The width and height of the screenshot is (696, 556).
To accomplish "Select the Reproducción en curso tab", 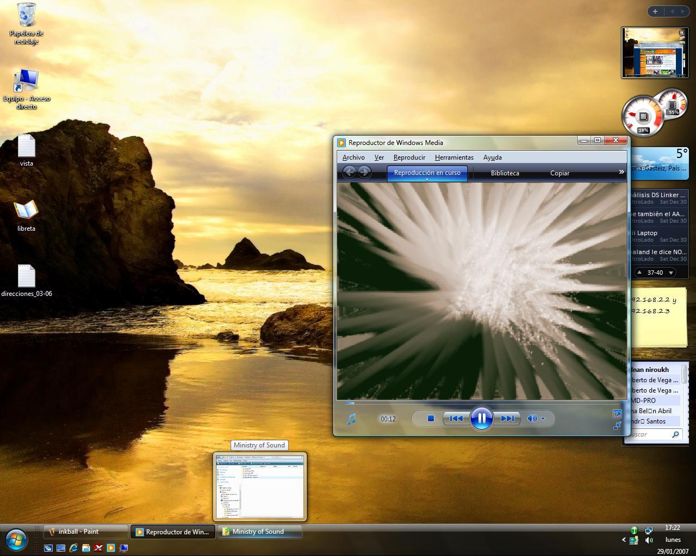I will pos(427,173).
